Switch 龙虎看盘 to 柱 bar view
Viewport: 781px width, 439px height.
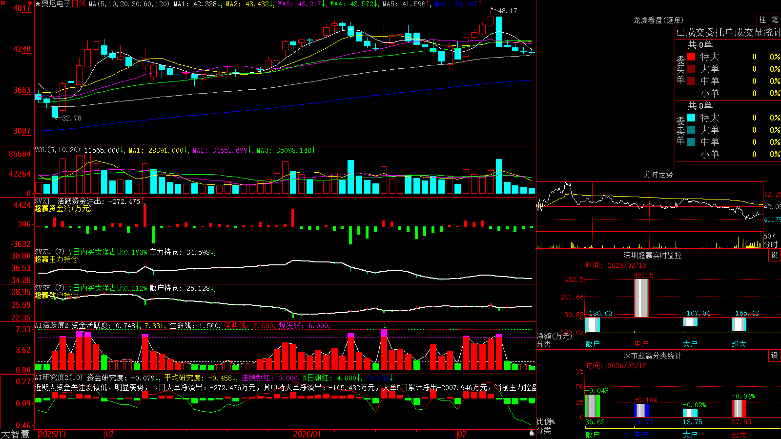[762, 20]
